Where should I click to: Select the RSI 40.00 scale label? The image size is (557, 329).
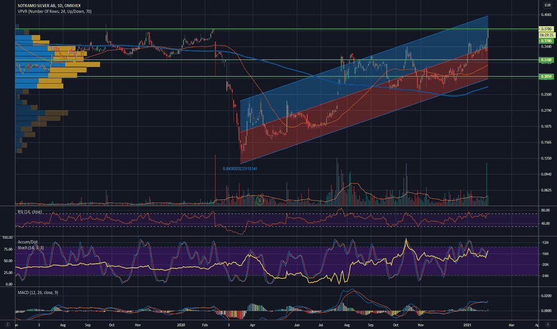(x=545, y=223)
